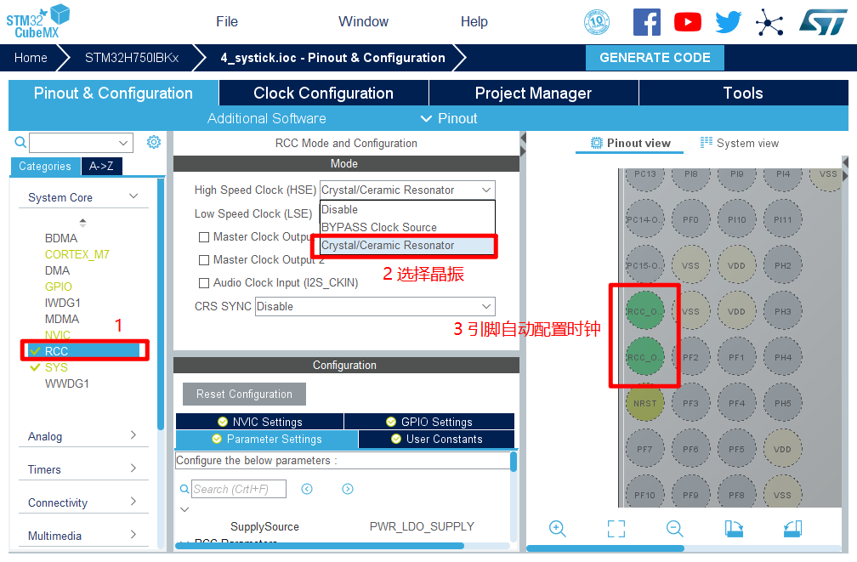Click the horizontal scrollbar under the pinout view
Image resolution: width=857 pixels, height=562 pixels.
[605, 548]
